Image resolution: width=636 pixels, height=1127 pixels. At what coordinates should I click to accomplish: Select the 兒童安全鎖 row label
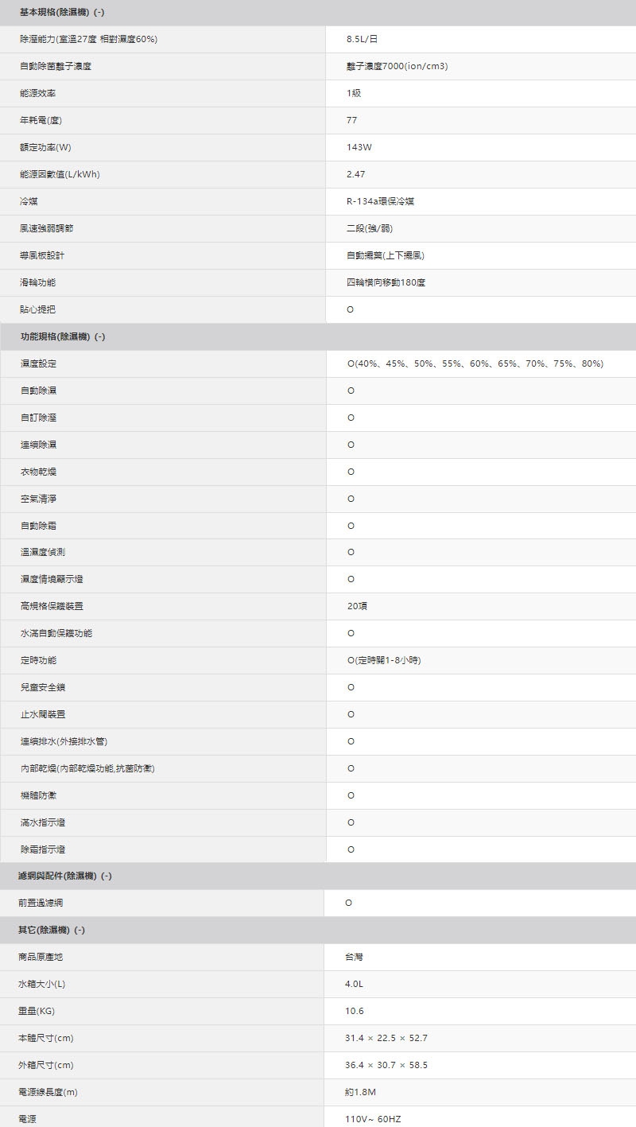(43, 687)
